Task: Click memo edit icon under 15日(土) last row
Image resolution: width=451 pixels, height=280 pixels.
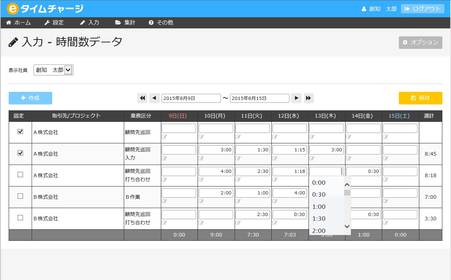Action: [x=385, y=223]
